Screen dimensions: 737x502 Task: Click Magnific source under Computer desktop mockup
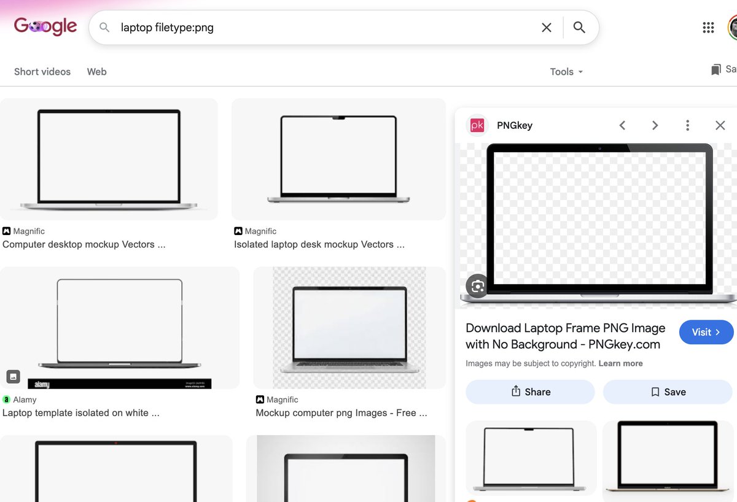[23, 231]
